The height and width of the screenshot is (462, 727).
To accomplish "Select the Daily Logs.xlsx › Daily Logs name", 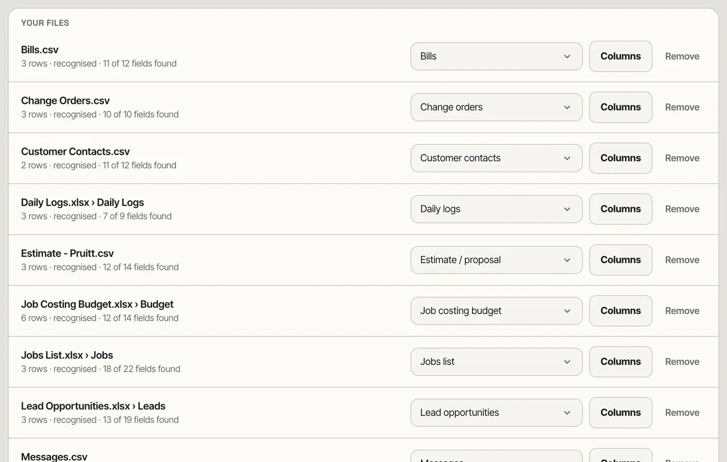I will pyautogui.click(x=83, y=202).
